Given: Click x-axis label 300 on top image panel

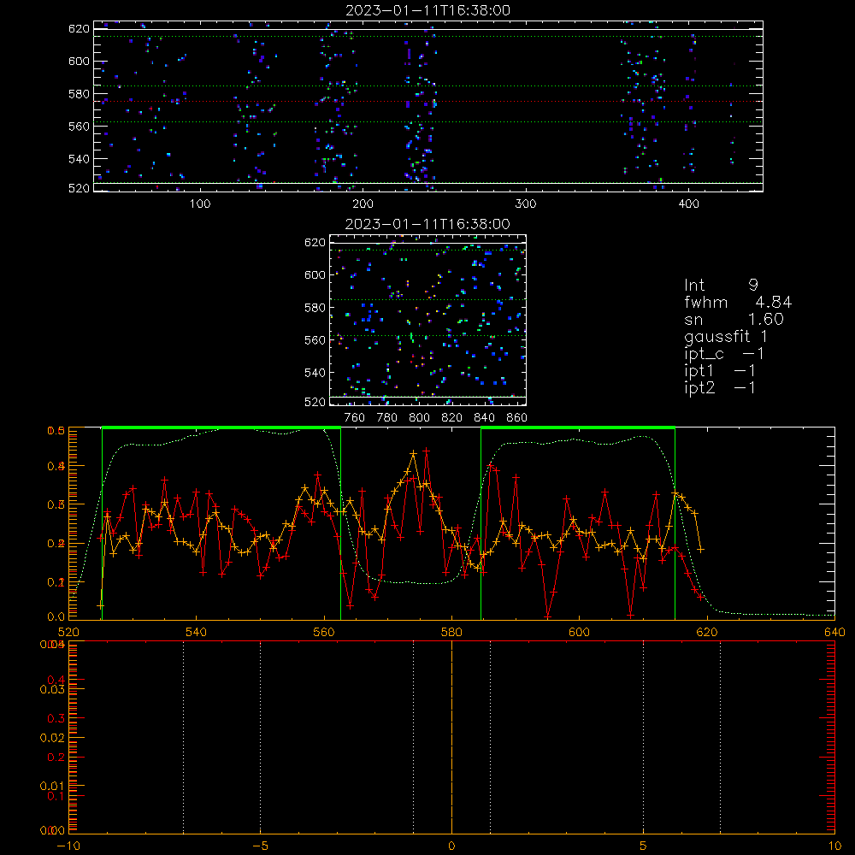Looking at the screenshot, I should 526,204.
